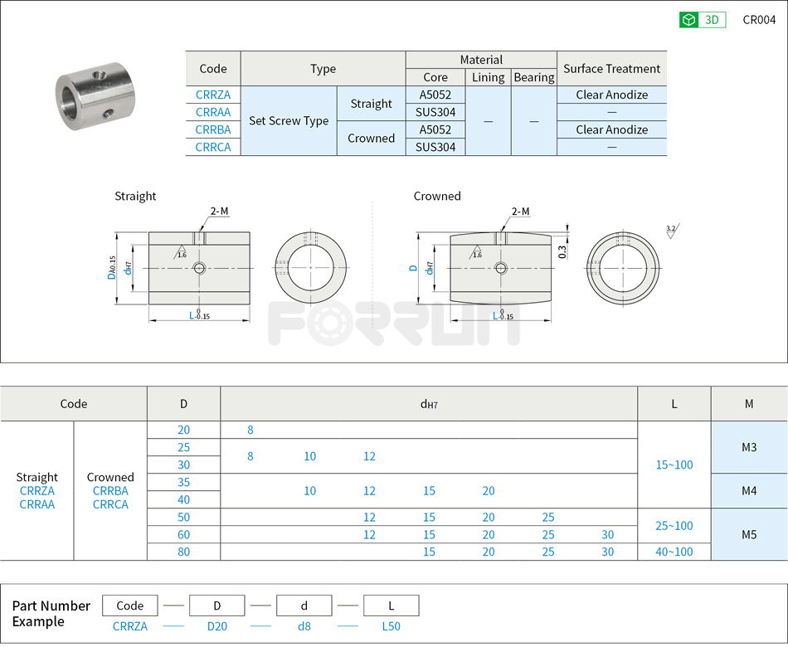Image resolution: width=788 pixels, height=647 pixels.
Task: Select CRRCA code in the material table
Action: [x=213, y=147]
